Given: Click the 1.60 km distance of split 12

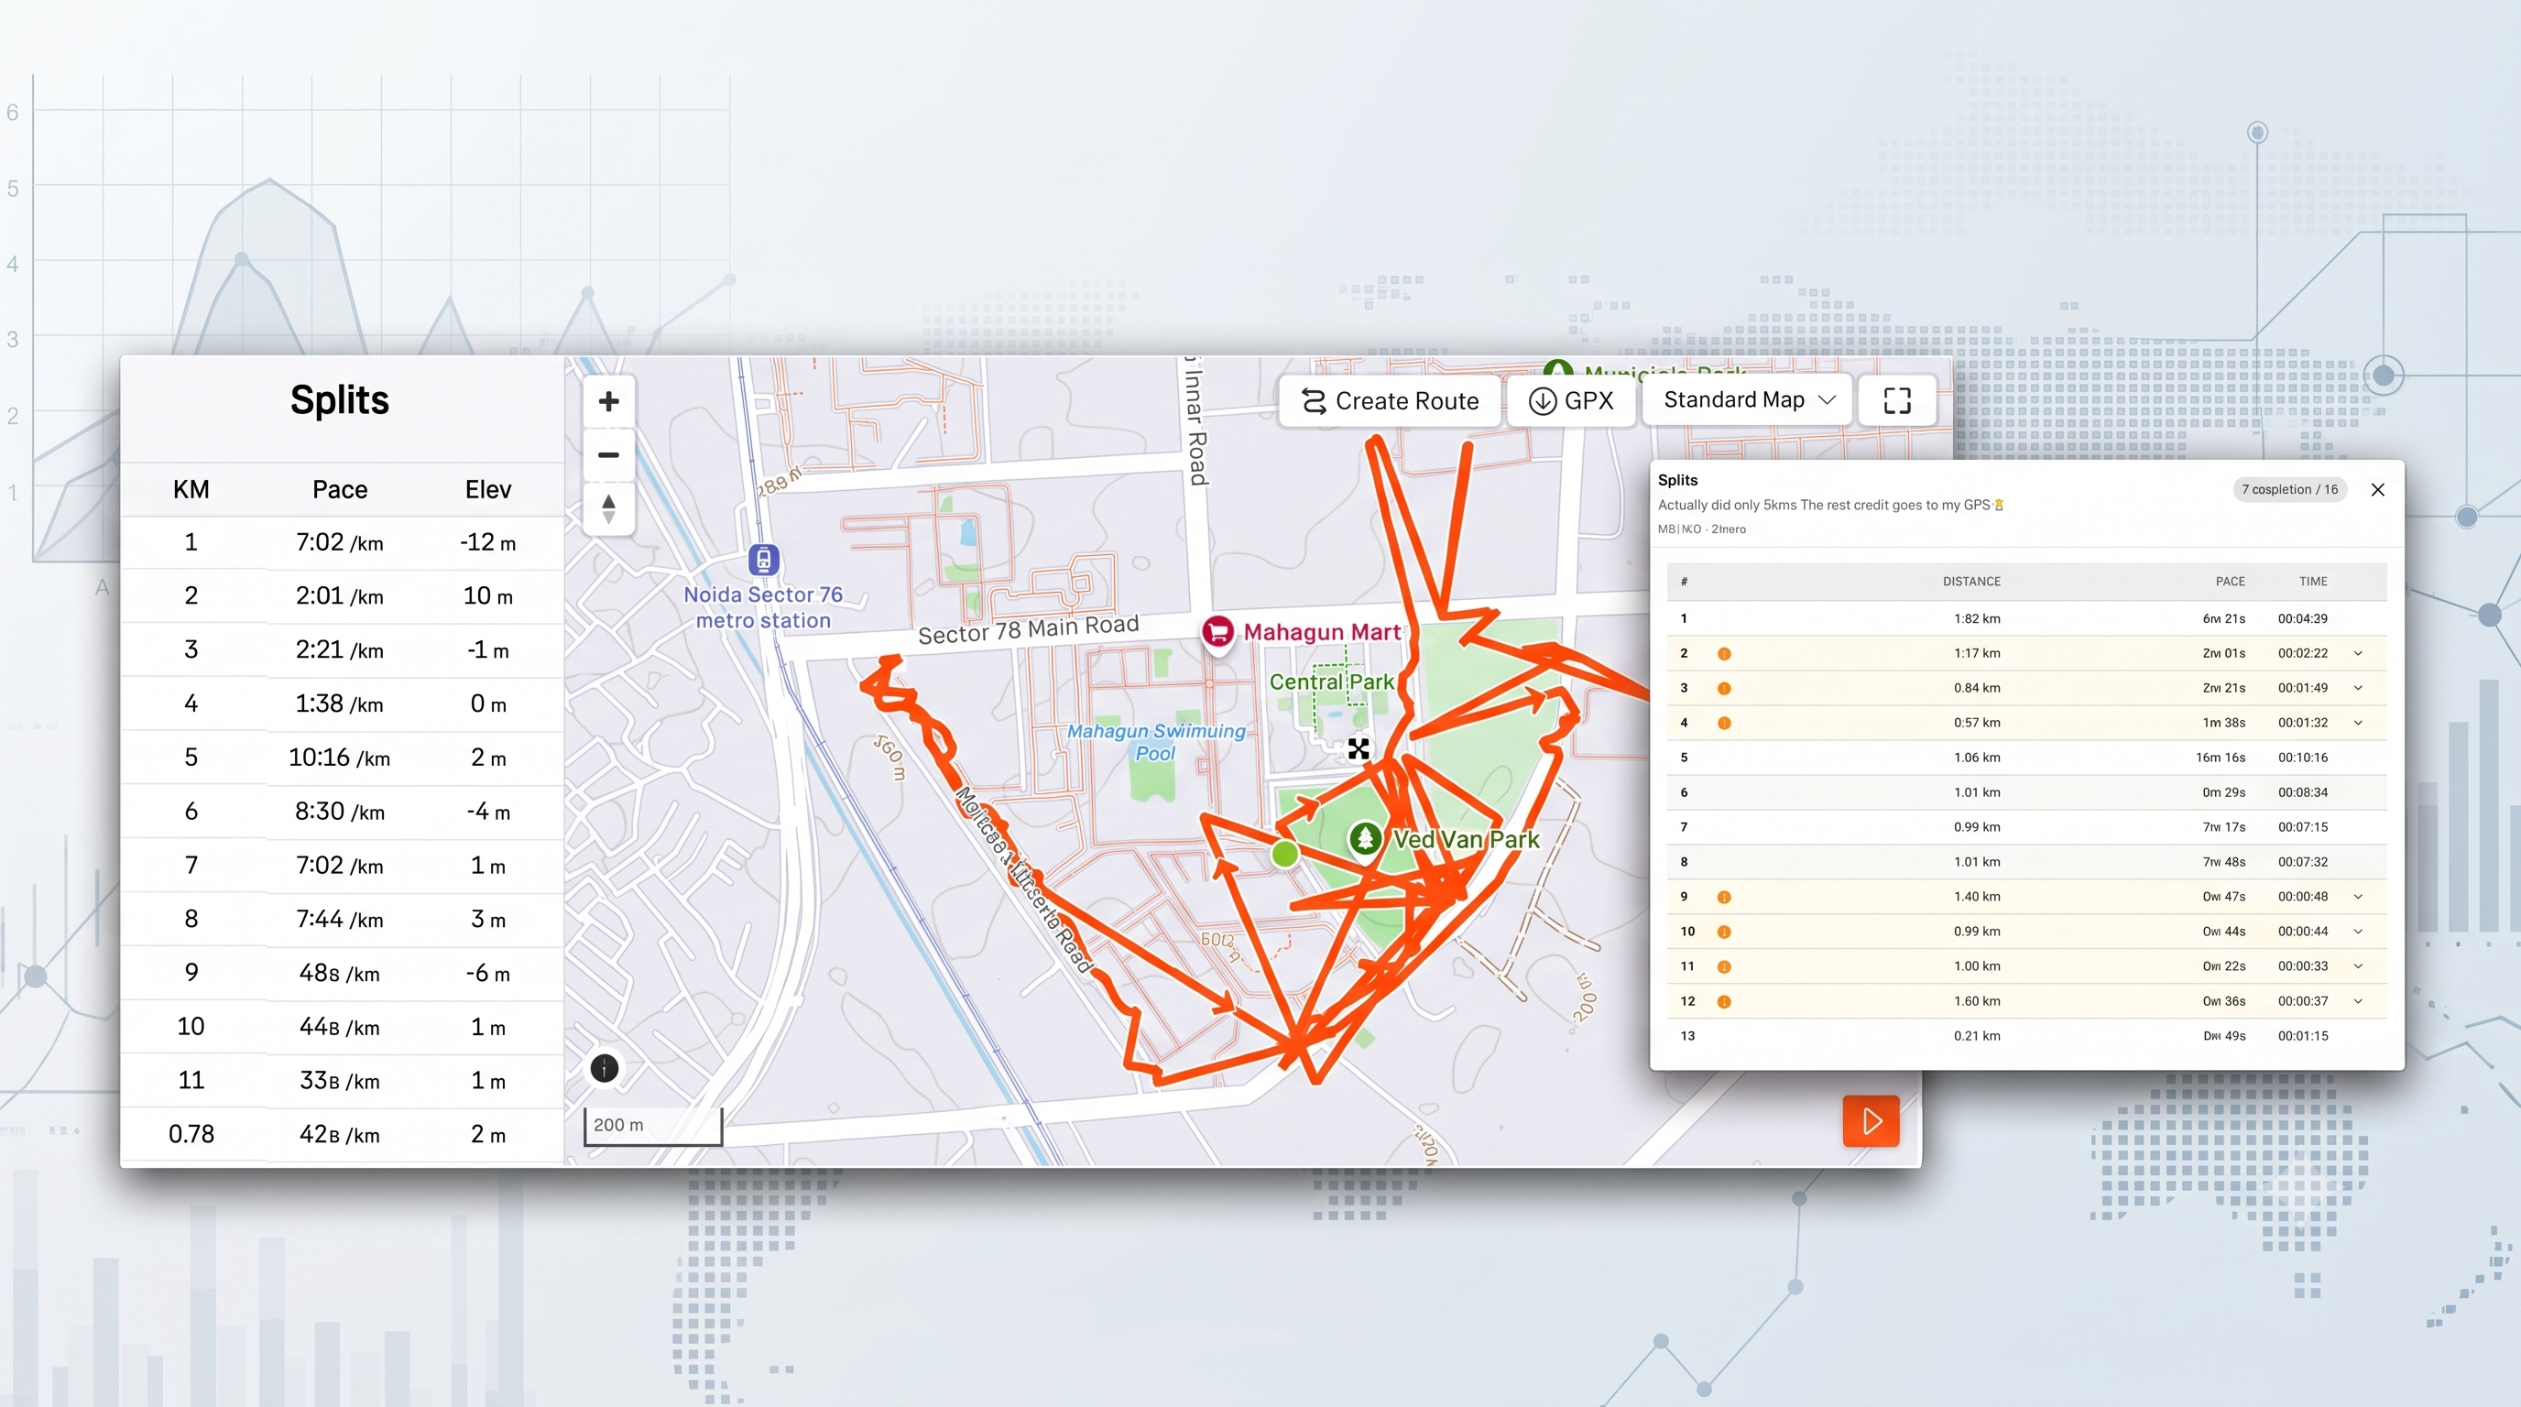Looking at the screenshot, I should (1977, 1001).
